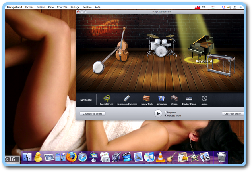The width and height of the screenshot is (252, 172).
Task: Launch iMovie star icon from dock
Action: coord(194,157)
